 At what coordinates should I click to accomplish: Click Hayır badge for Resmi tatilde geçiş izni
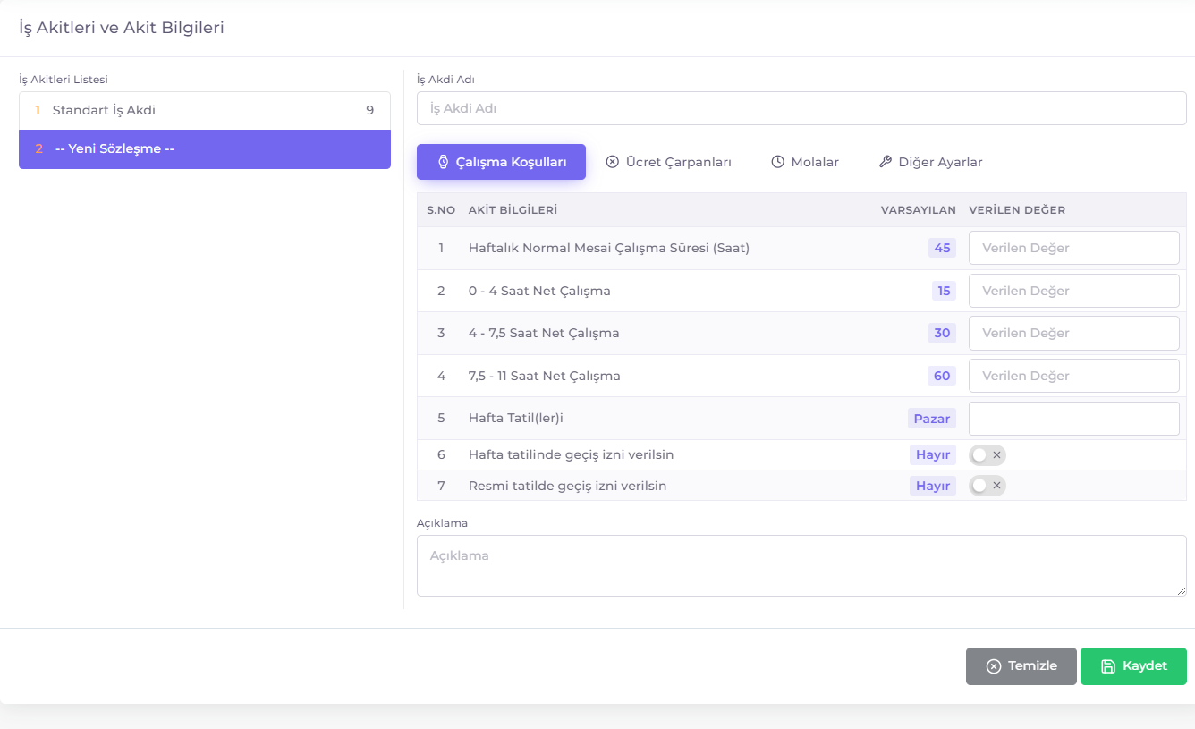[x=933, y=486]
